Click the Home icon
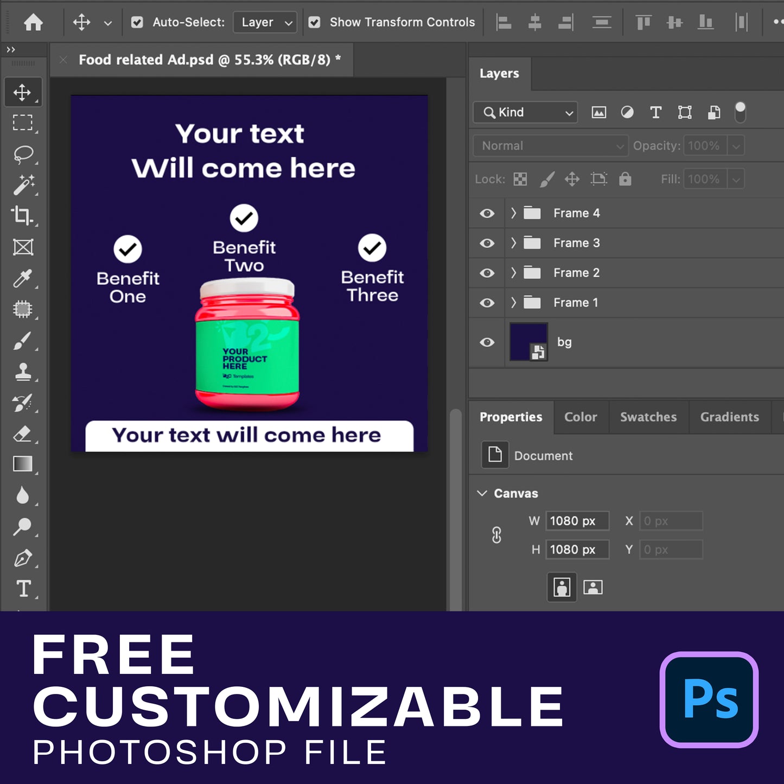Viewport: 784px width, 784px height. [33, 22]
